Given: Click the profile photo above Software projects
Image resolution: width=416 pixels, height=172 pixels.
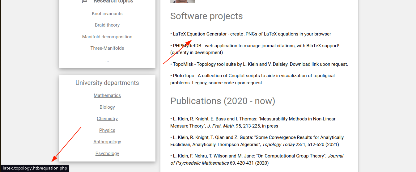Looking at the screenshot, I should coord(182,1).
